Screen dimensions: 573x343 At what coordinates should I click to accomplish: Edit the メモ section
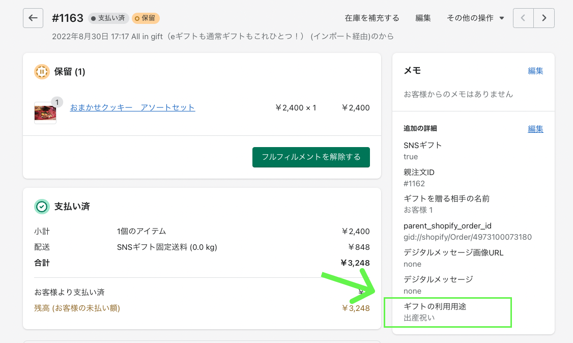[535, 71]
